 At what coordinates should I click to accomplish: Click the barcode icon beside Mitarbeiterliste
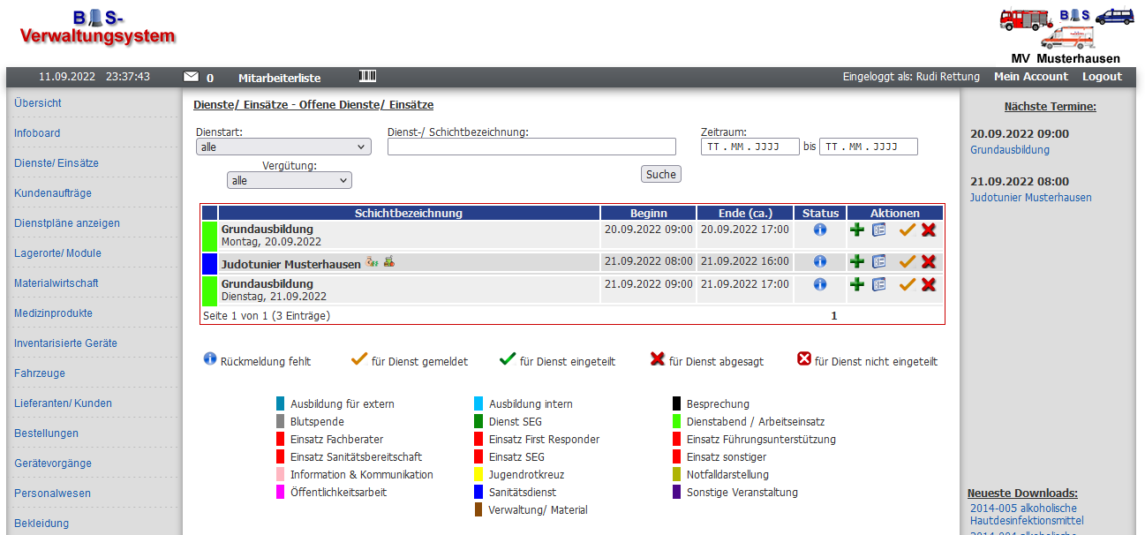[367, 77]
